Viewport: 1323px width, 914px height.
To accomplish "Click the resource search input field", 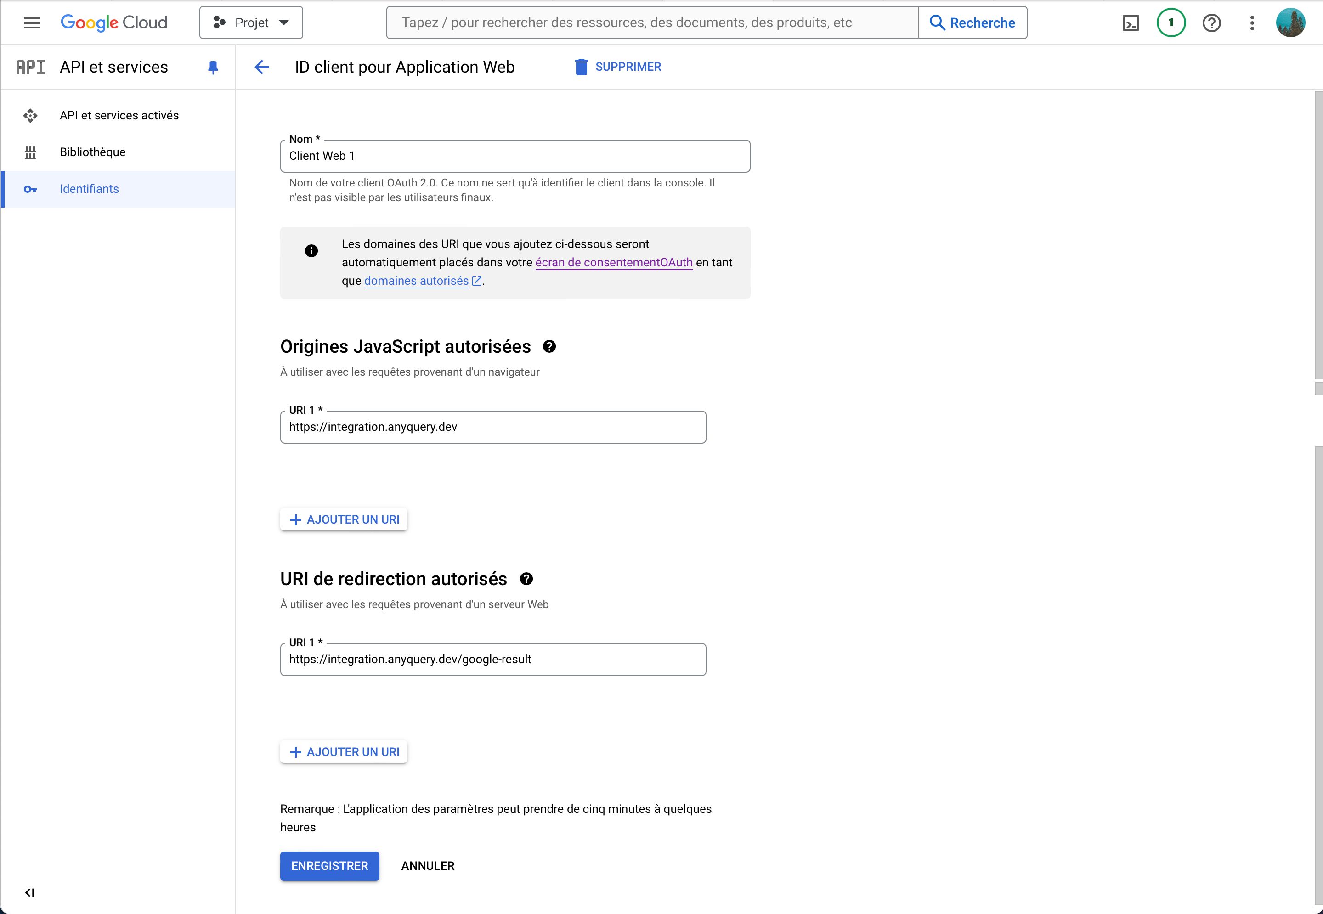I will (x=652, y=23).
